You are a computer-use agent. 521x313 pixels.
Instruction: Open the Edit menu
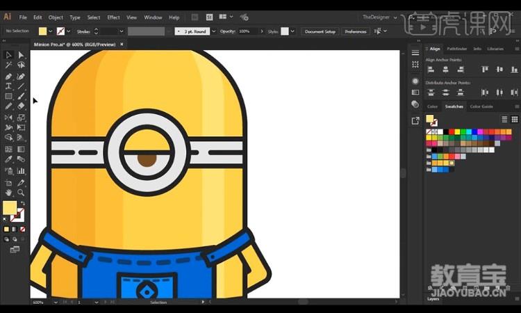click(x=38, y=17)
